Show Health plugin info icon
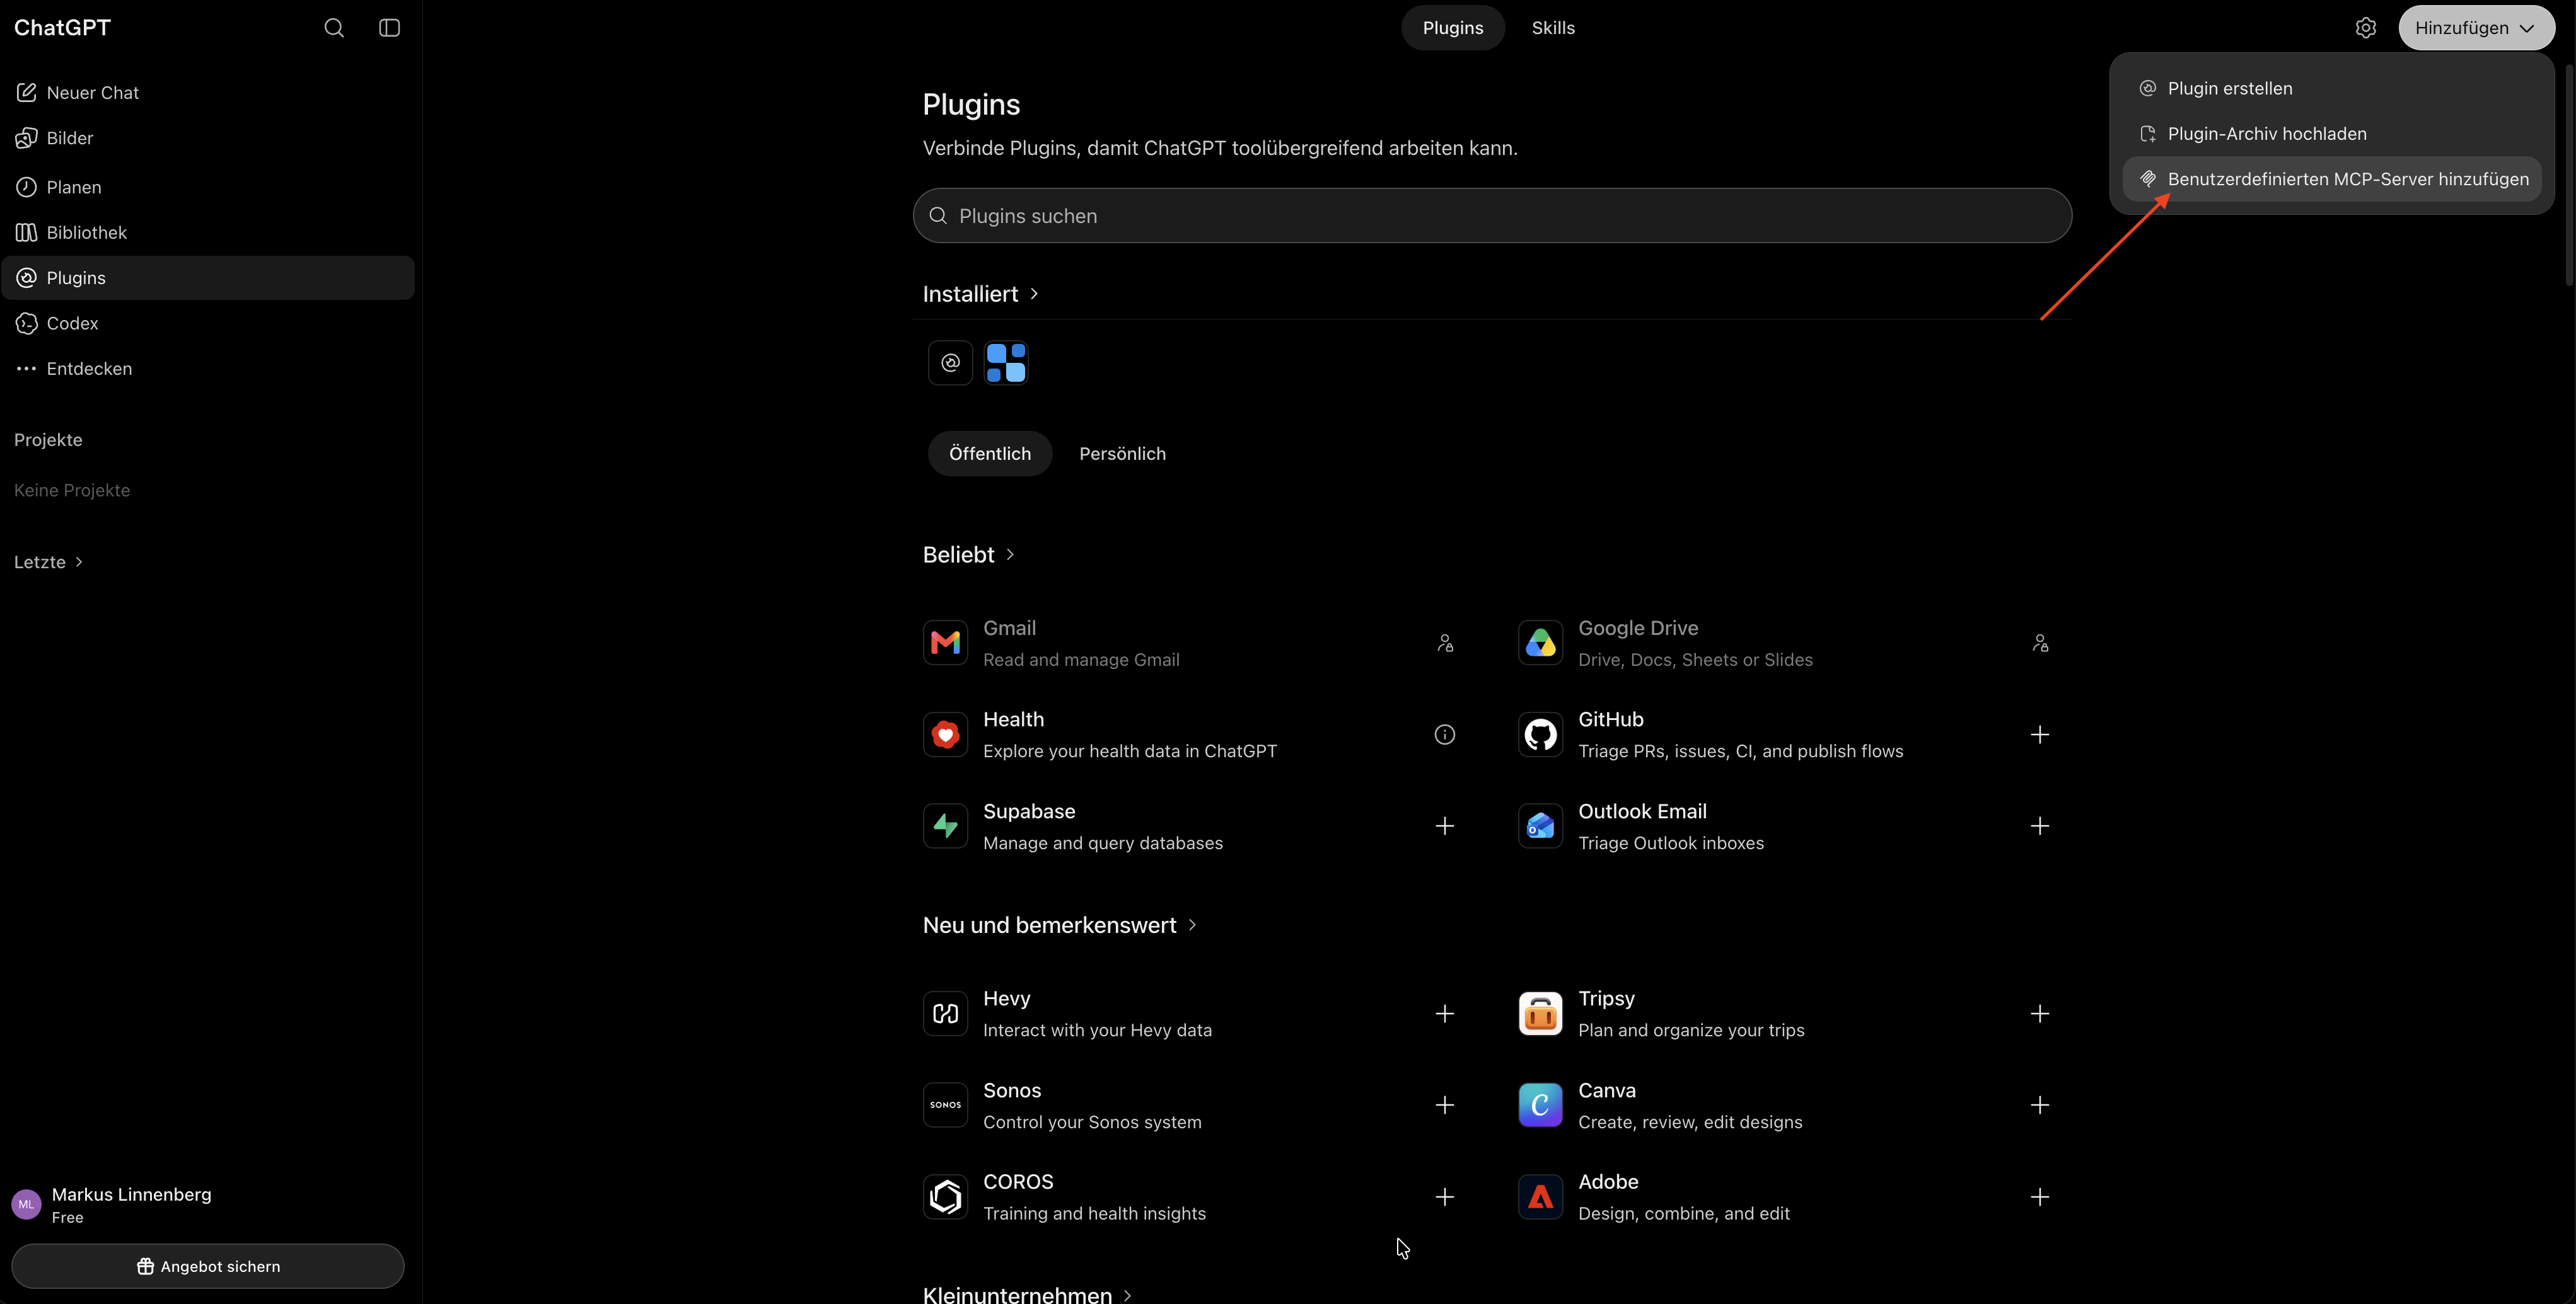The image size is (2576, 1304). [1445, 735]
